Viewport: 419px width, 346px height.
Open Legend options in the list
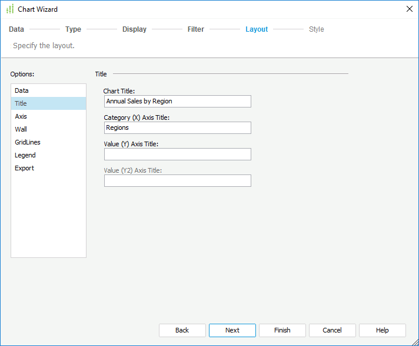(x=25, y=155)
